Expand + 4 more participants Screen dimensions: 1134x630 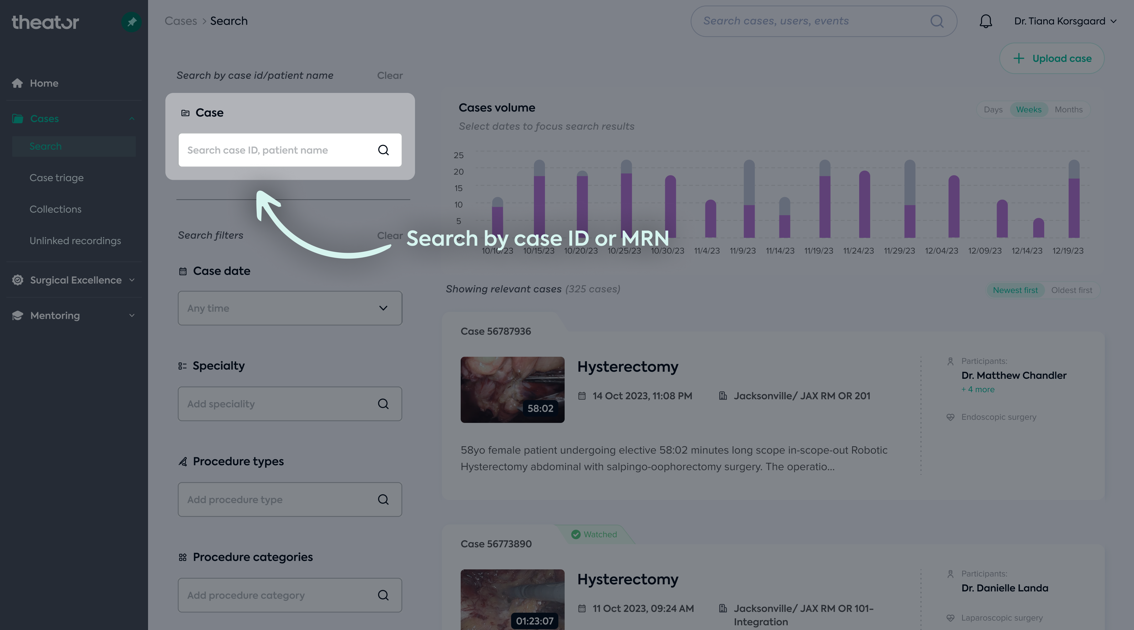tap(978, 390)
